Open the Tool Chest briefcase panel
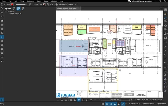 [2, 57]
